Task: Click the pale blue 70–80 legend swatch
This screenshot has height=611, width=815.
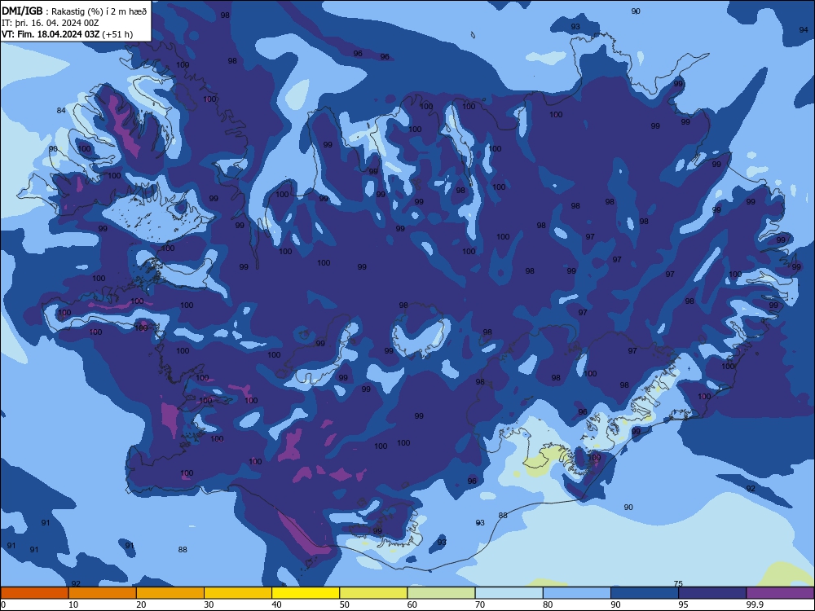Action: point(509,593)
